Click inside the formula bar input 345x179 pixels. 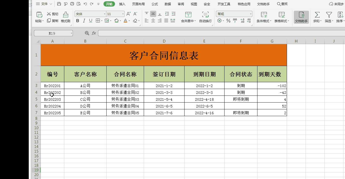222,33
